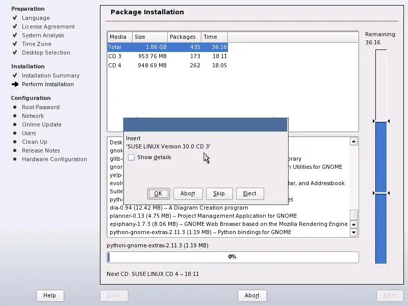408x306 pixels.
Task: Click the bottom Abort button of installer
Action: click(252, 296)
